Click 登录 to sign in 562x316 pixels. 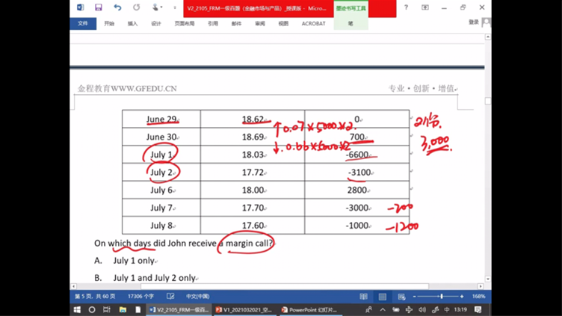(474, 22)
